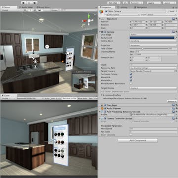Screen dimensions: 178x178
Task: Click the Depth field
Action: click(x=153, y=65)
